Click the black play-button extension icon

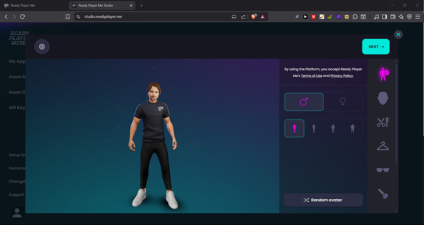click(x=305, y=17)
